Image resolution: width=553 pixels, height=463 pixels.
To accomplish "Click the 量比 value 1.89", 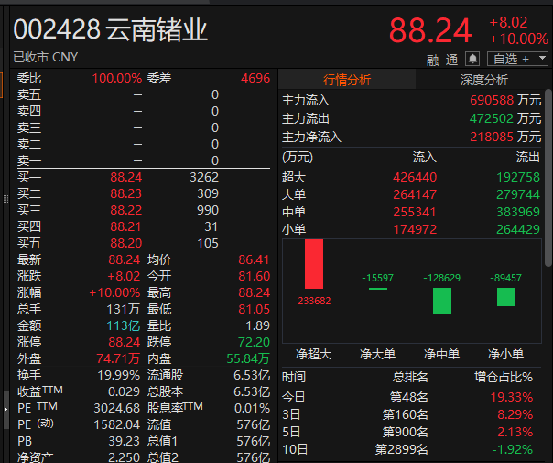I will click(x=258, y=325).
